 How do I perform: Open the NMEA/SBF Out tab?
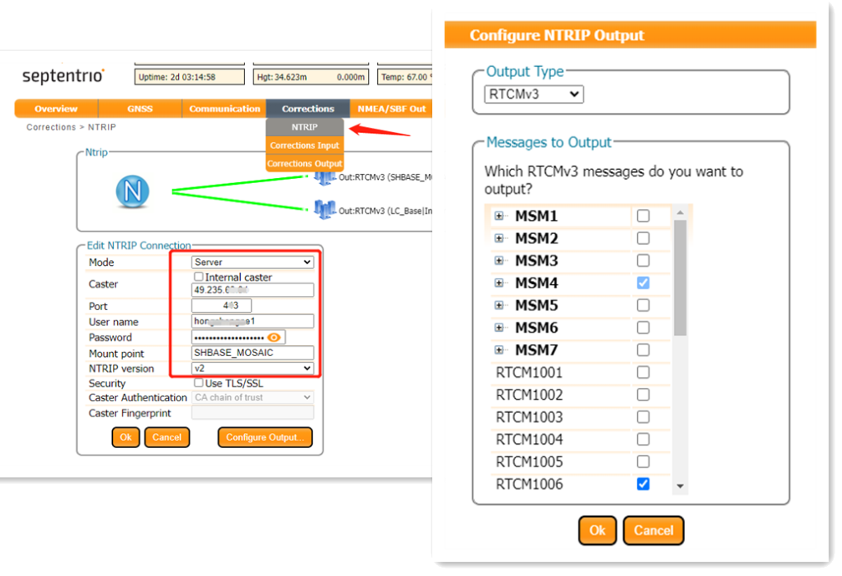pos(391,109)
